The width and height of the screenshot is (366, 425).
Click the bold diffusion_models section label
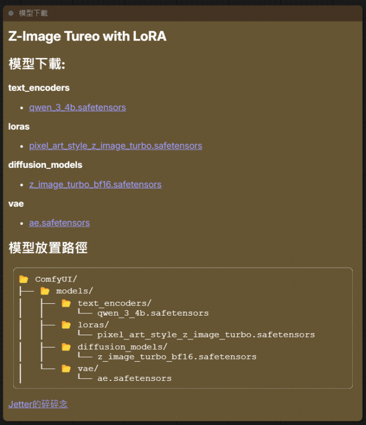[45, 165]
